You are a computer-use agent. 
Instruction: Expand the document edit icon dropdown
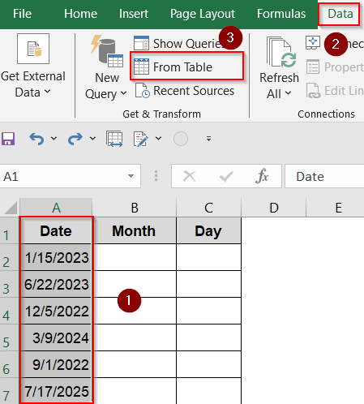tap(158, 139)
